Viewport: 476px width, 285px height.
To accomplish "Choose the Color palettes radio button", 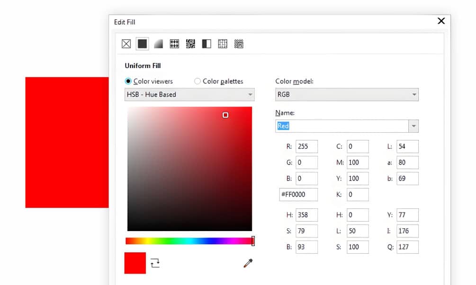I will [x=198, y=81].
